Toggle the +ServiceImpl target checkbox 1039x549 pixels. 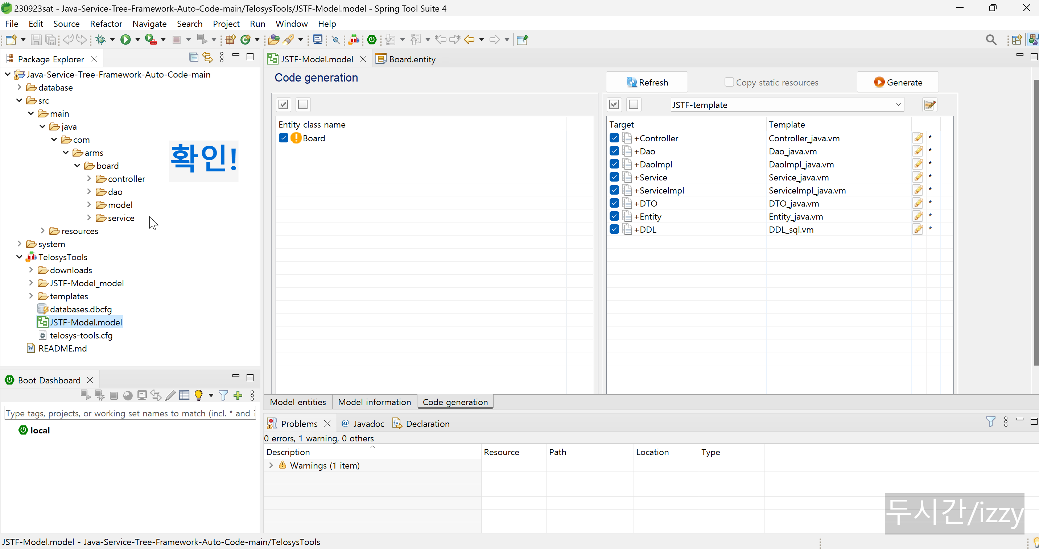[x=614, y=190]
